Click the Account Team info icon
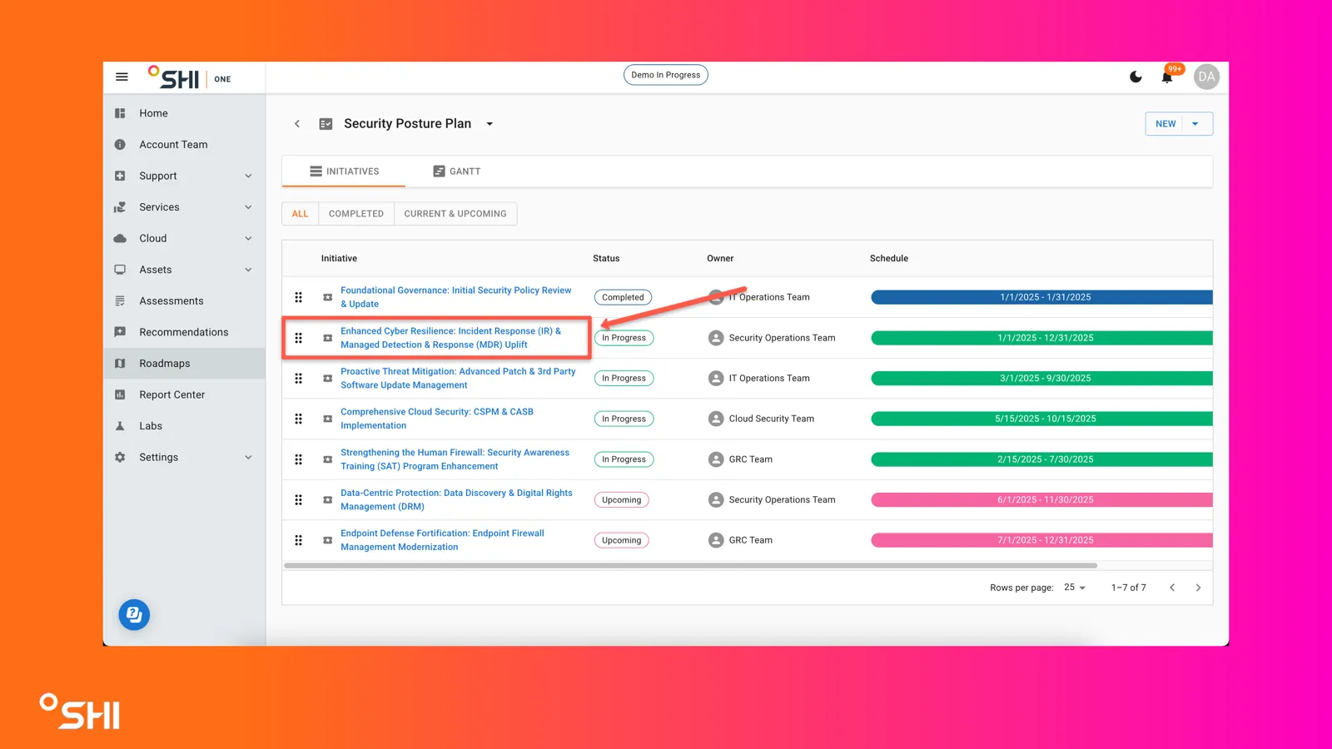 point(120,145)
